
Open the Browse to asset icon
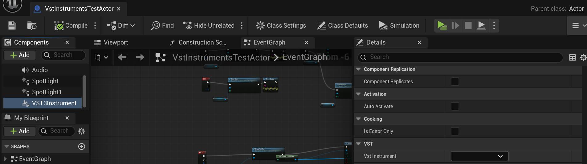click(32, 25)
